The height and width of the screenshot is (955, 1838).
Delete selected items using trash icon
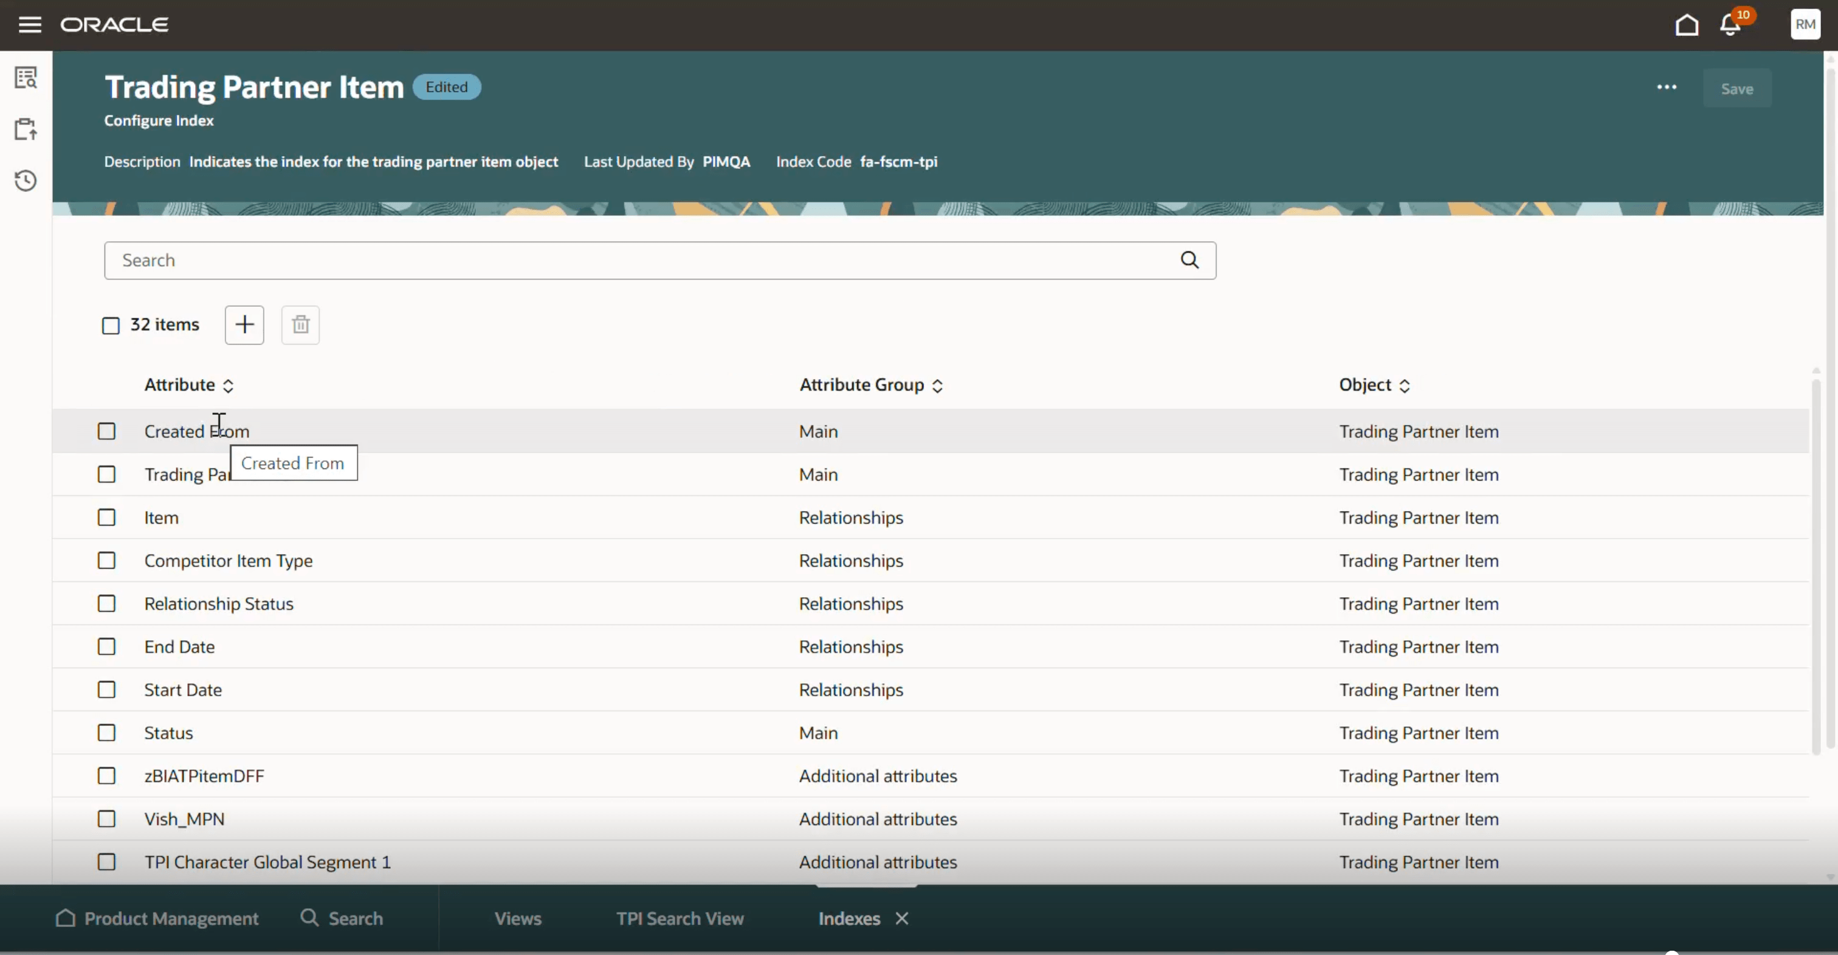pyautogui.click(x=300, y=324)
